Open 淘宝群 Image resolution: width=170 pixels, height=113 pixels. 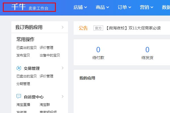45,105
